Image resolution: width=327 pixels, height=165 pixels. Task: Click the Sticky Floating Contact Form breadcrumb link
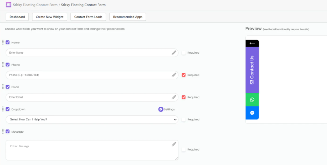coord(35,5)
